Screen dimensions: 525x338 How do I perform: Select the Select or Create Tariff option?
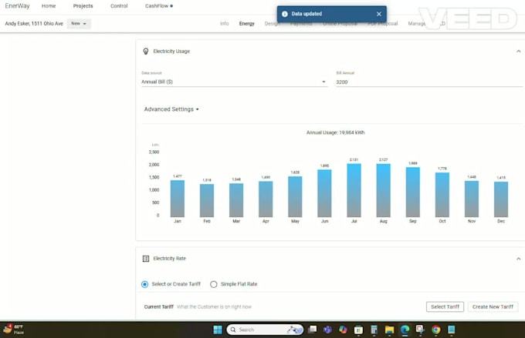144,284
